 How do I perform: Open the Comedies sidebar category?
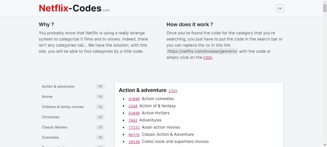(x=73, y=138)
